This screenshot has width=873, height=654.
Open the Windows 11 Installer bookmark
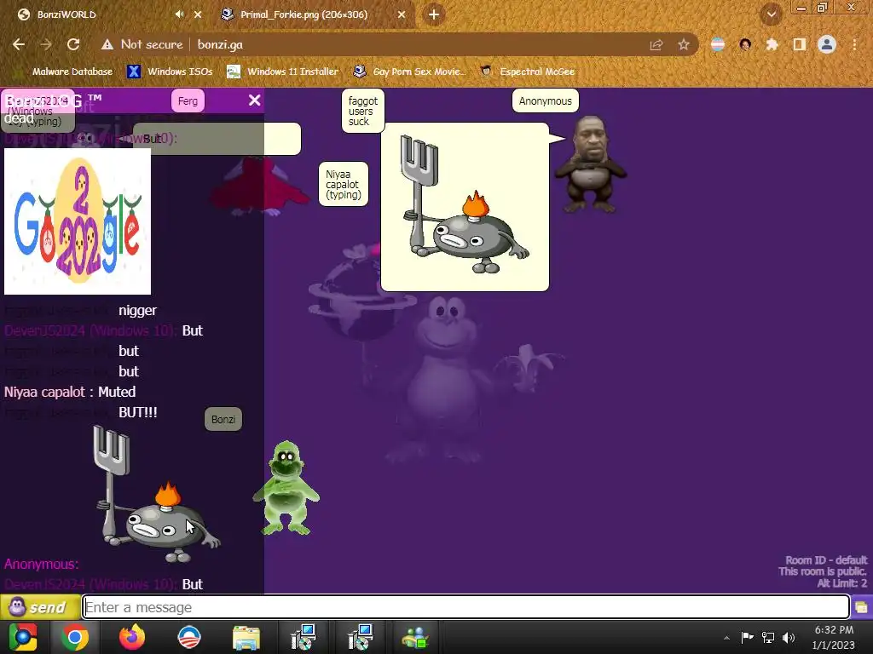[x=283, y=72]
